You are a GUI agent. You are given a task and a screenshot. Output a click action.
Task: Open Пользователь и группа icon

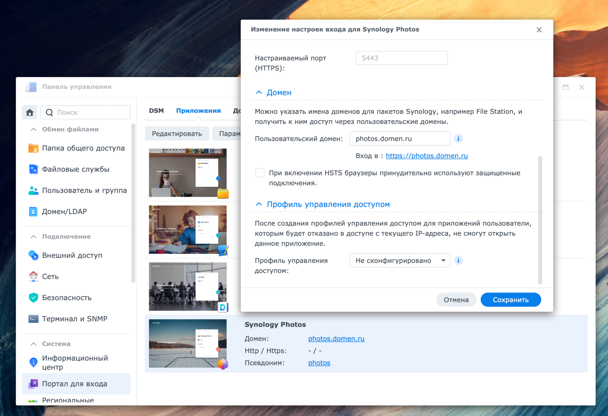(33, 190)
